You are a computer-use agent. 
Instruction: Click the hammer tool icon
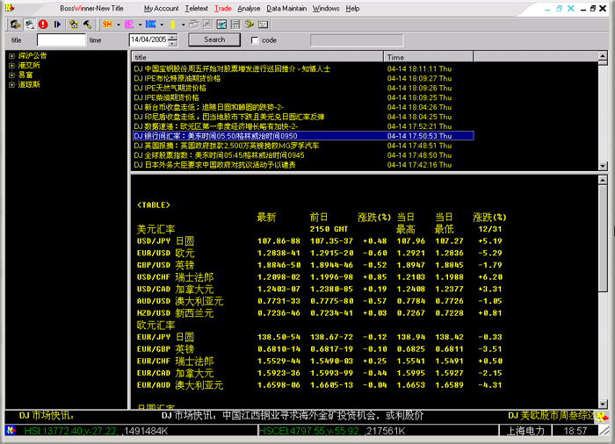pyautogui.click(x=87, y=25)
